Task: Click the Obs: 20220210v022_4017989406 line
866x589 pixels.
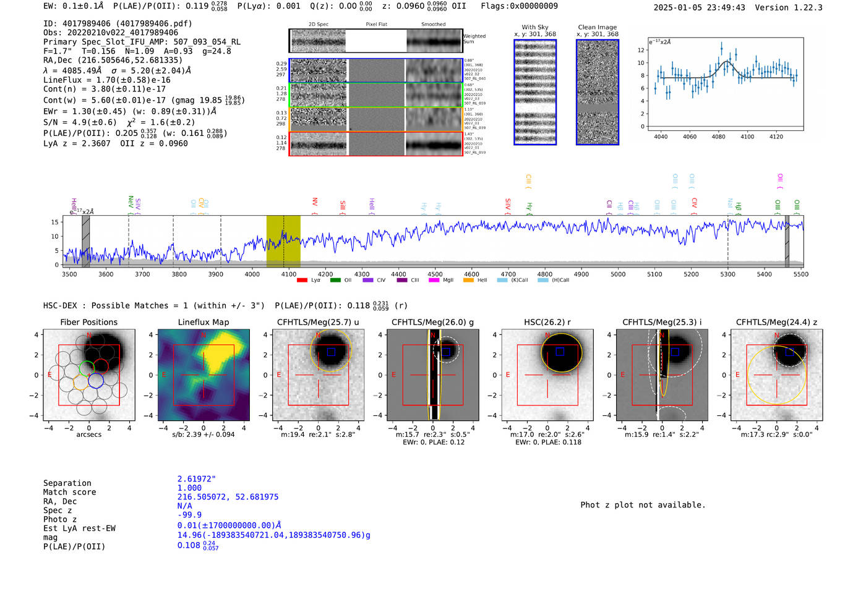Action: [x=111, y=33]
